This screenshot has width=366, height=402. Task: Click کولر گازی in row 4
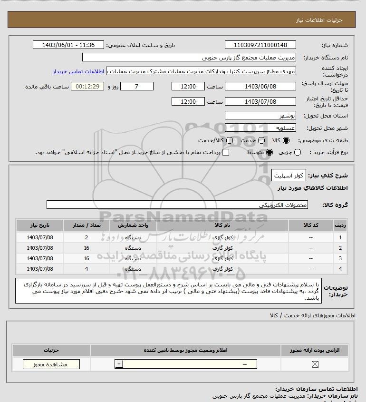pos(222,269)
